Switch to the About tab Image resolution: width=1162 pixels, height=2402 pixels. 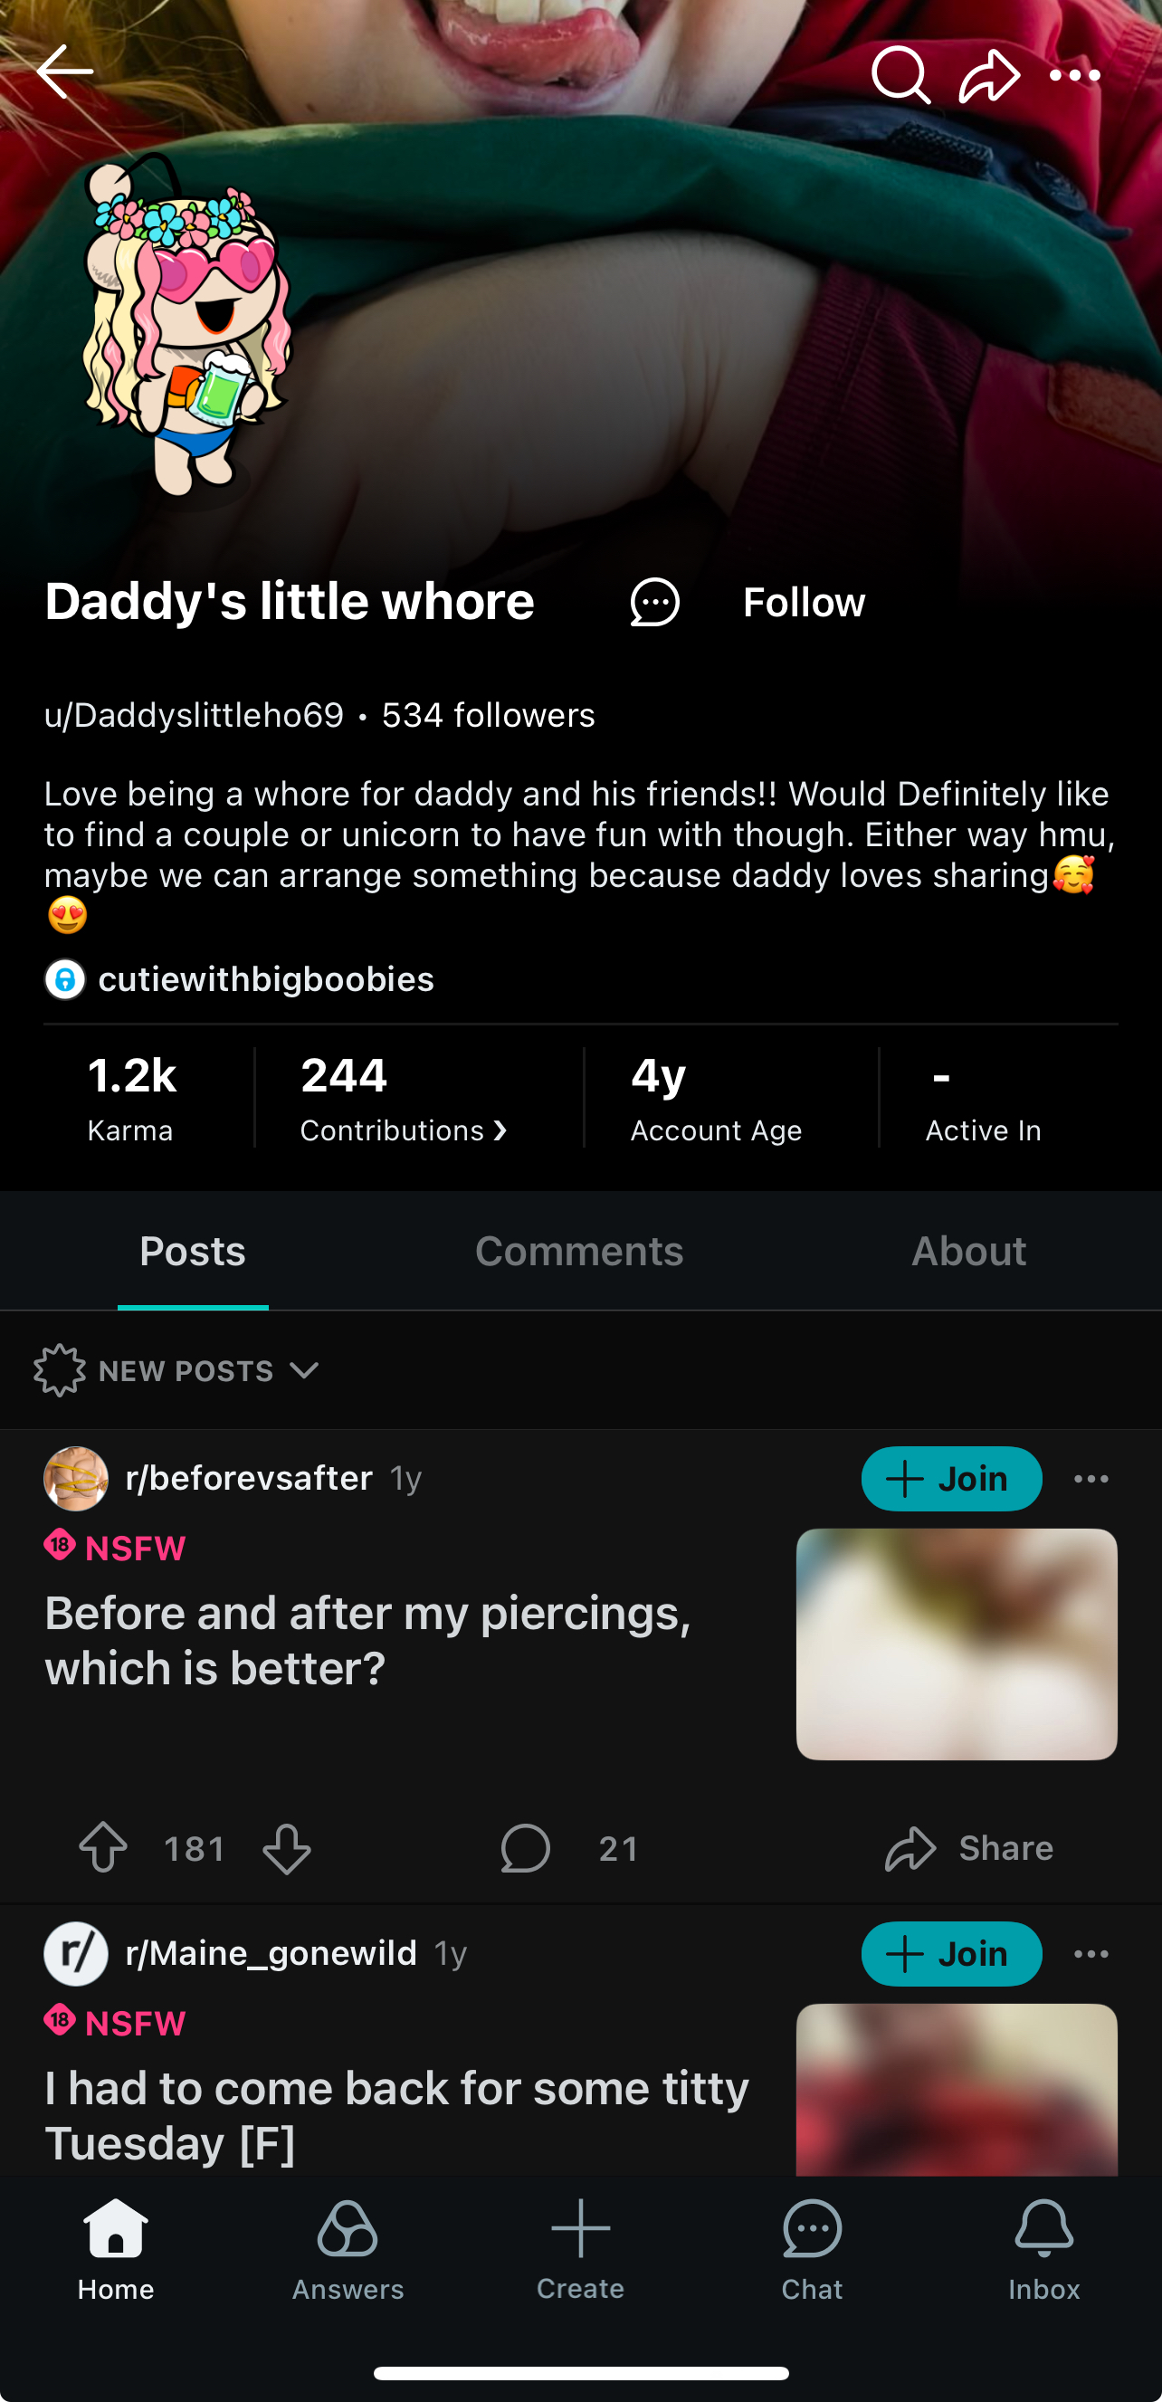click(x=968, y=1252)
